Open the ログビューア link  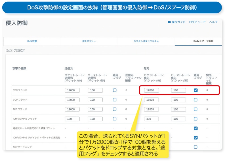[x=197, y=22]
